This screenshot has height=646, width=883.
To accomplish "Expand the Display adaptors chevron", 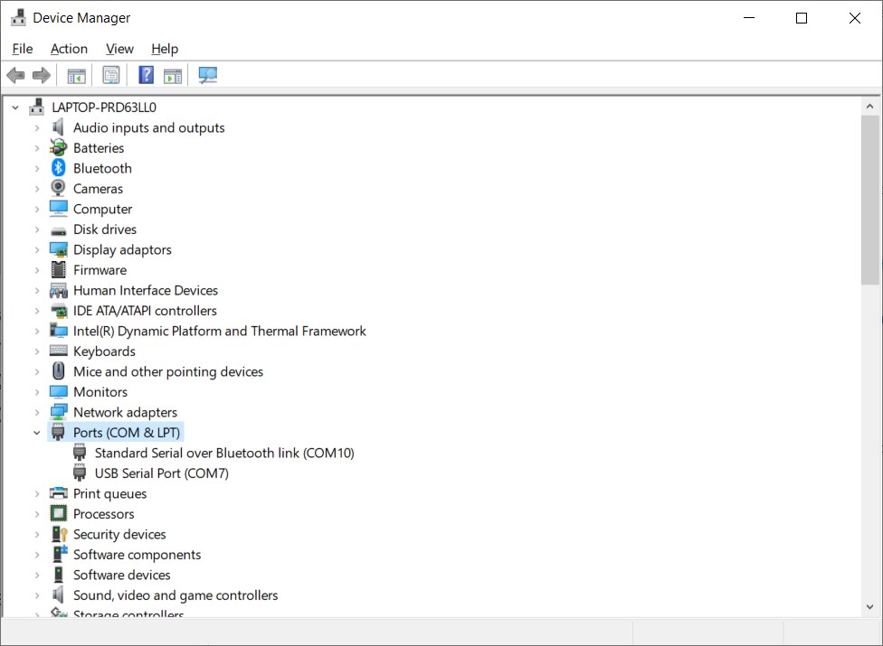I will pyautogui.click(x=37, y=249).
